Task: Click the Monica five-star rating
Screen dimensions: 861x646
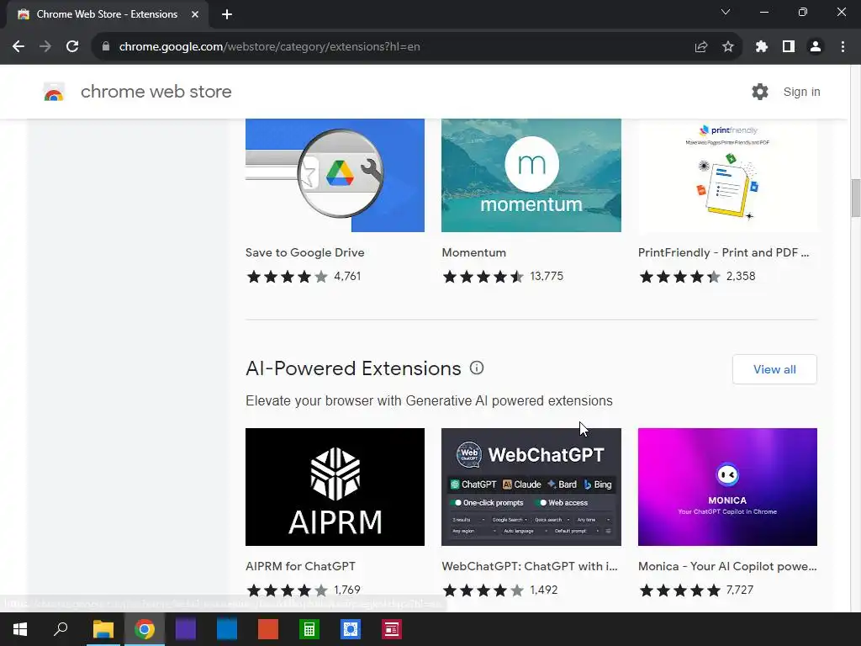Action: click(x=679, y=590)
